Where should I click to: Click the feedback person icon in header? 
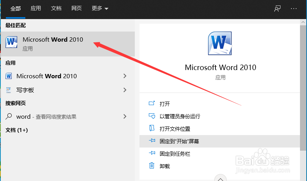[x=277, y=9]
